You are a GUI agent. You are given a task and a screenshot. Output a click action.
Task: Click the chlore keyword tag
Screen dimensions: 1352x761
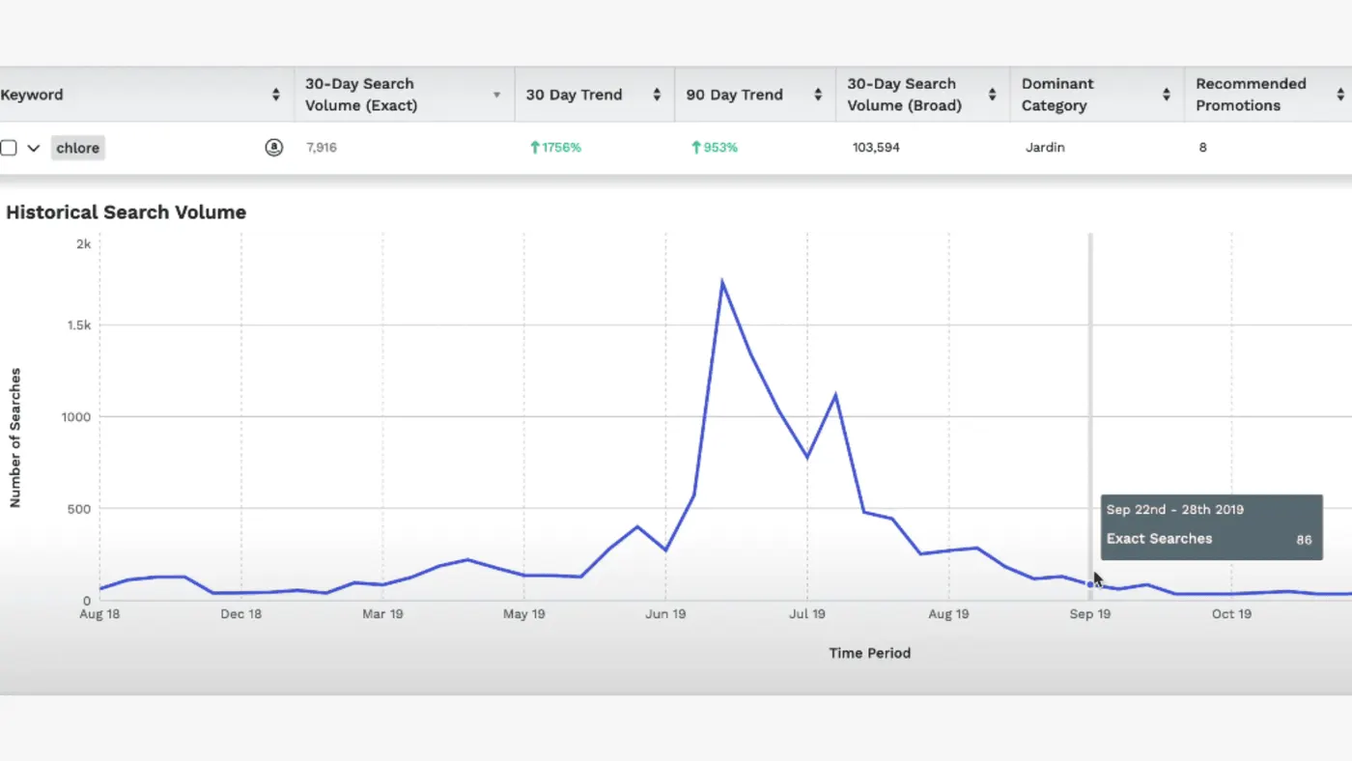pyautogui.click(x=77, y=148)
